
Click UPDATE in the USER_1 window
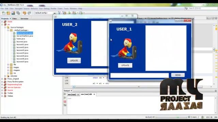[125, 65]
